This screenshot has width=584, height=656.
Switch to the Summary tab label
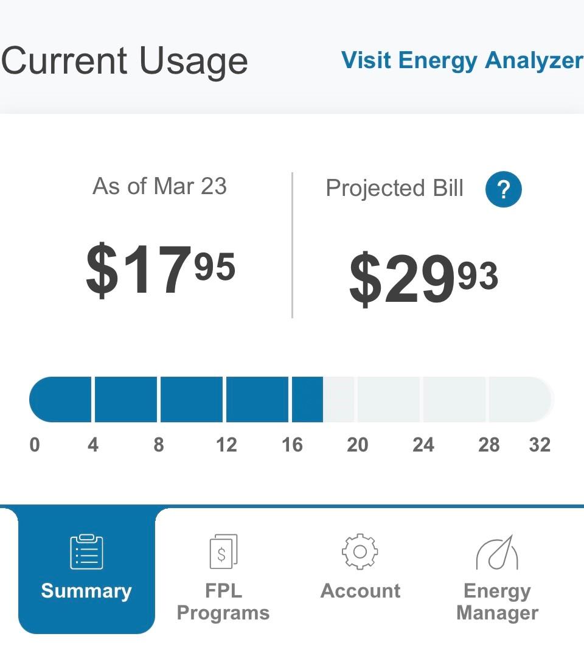tap(86, 591)
